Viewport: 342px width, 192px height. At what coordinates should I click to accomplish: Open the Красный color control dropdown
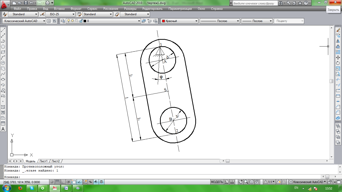[180, 21]
